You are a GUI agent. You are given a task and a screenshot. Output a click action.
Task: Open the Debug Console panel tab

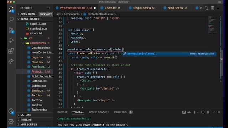(99, 112)
